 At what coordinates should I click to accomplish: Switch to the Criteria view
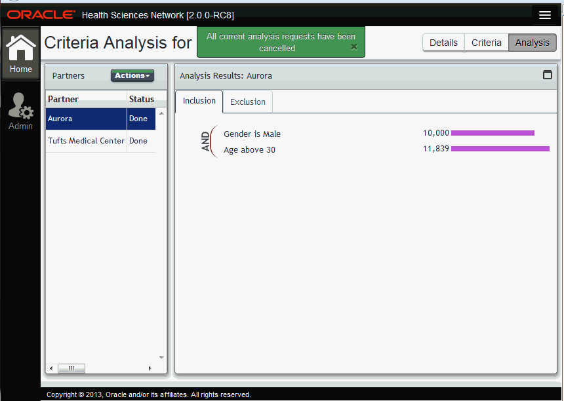pyautogui.click(x=487, y=43)
